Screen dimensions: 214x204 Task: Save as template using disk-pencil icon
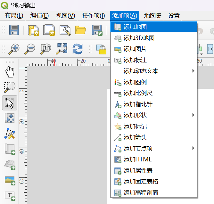tap(97, 30)
